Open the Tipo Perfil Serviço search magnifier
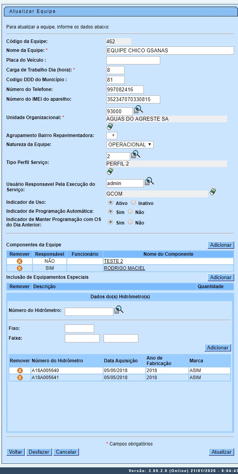The width and height of the screenshot is (238, 474). point(136,154)
